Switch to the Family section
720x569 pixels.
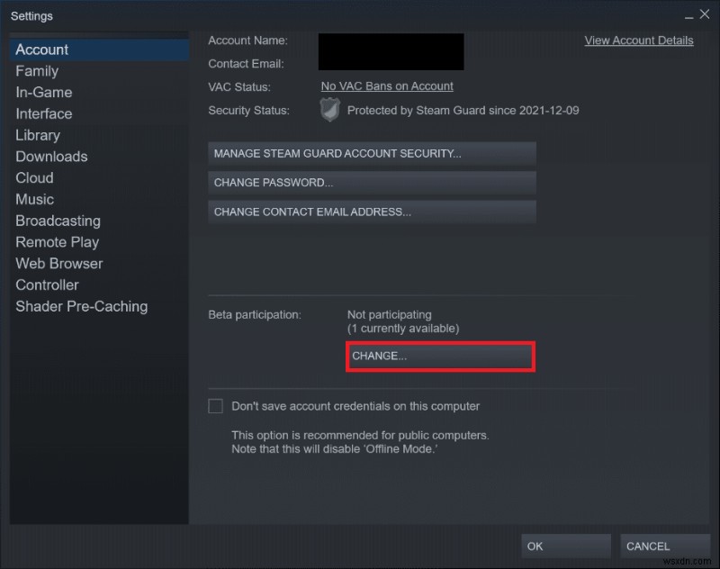pos(37,71)
